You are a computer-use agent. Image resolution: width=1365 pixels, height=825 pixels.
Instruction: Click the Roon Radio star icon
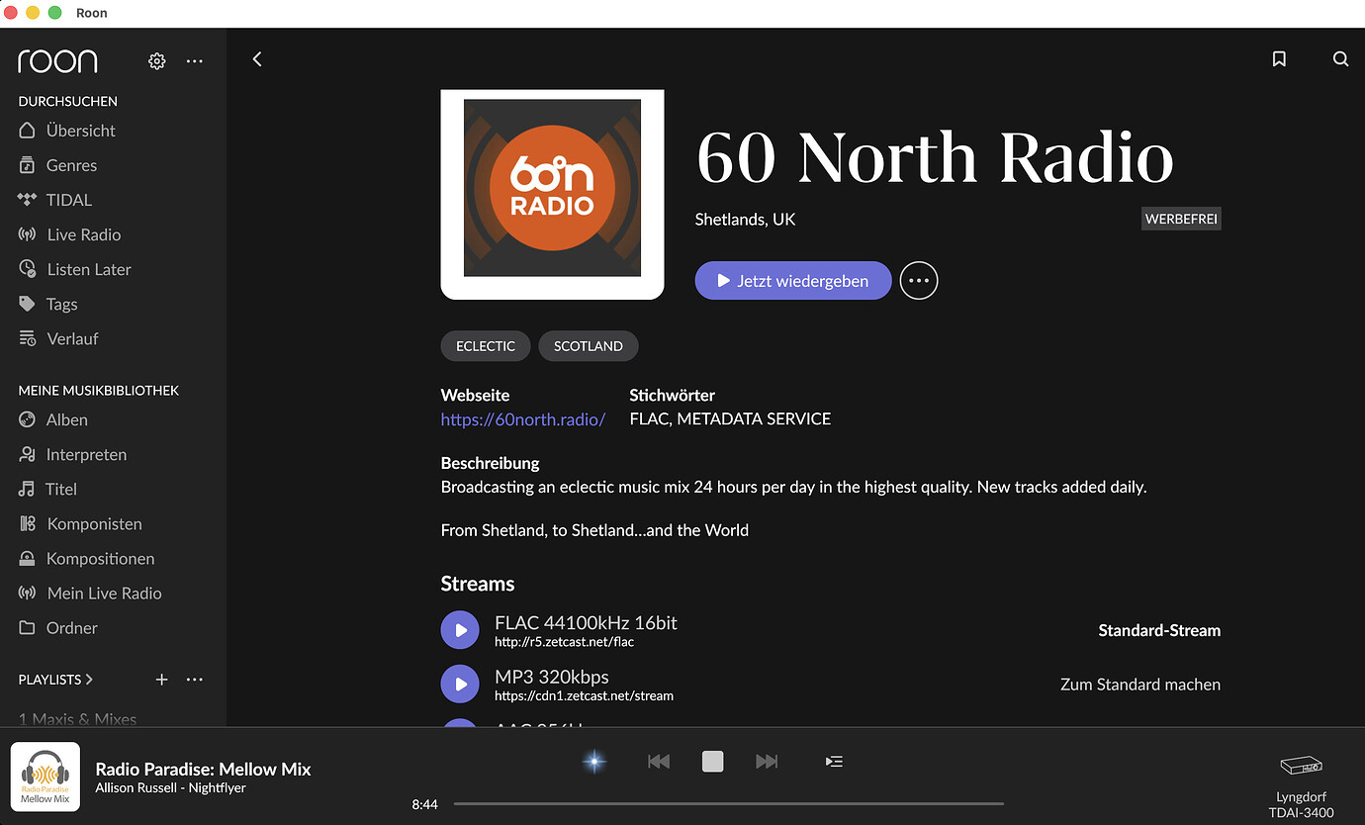point(594,761)
